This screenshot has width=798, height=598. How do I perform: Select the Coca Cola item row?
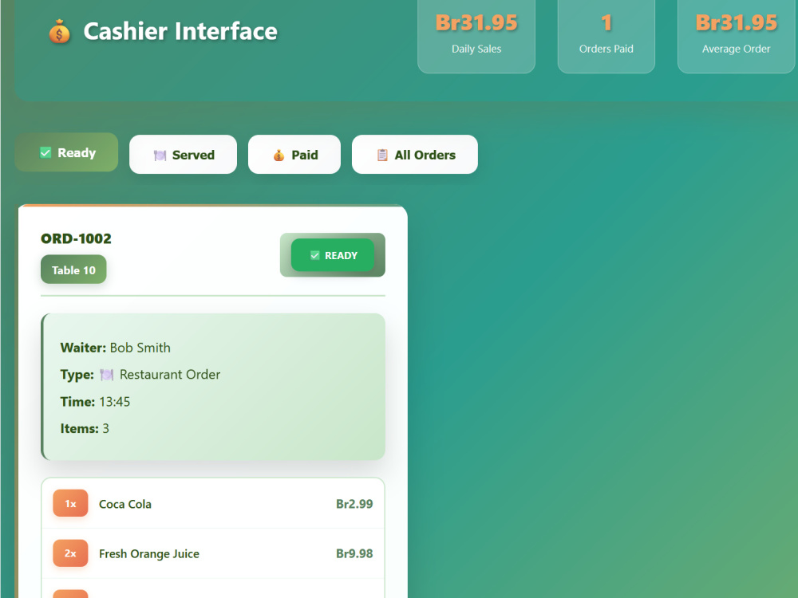213,503
